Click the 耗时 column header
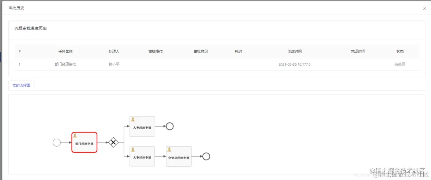 tap(238, 51)
